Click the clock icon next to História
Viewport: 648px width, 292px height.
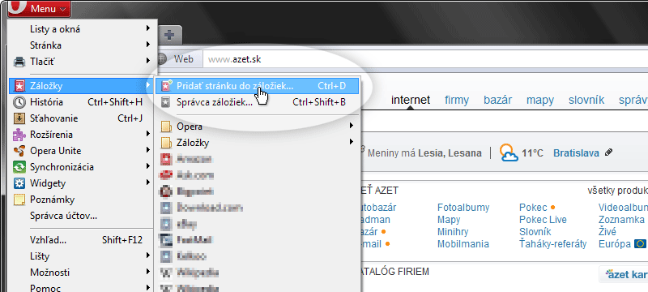click(x=19, y=101)
